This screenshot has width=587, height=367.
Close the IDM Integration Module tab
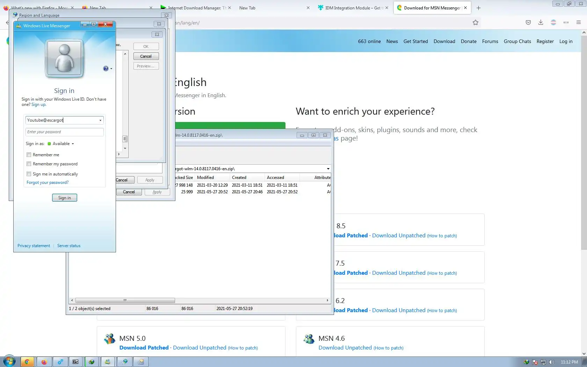click(387, 8)
